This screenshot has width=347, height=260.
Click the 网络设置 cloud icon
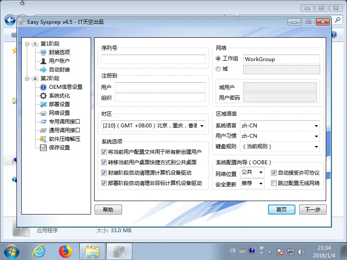pyautogui.click(x=43, y=113)
